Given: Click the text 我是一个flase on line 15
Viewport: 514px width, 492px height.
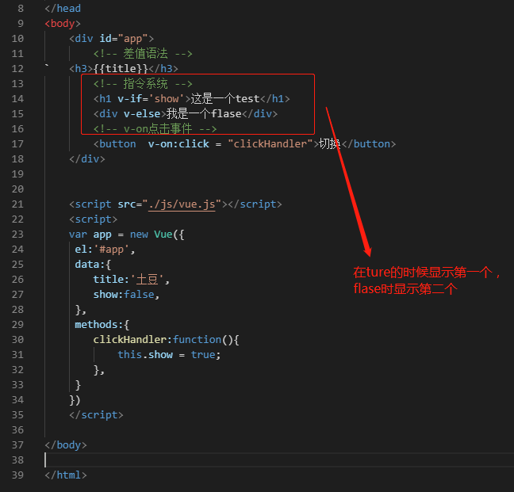Looking at the screenshot, I should (204, 113).
